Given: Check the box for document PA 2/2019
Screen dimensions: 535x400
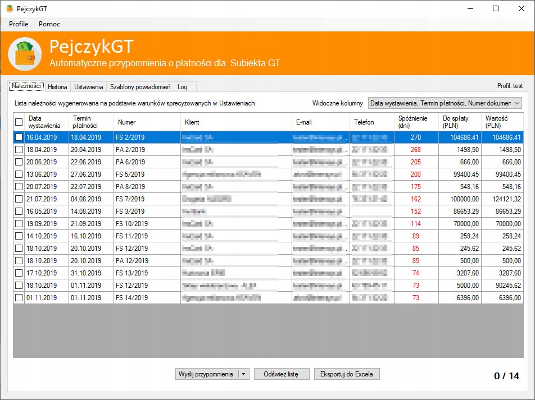Looking at the screenshot, I should coord(19,150).
